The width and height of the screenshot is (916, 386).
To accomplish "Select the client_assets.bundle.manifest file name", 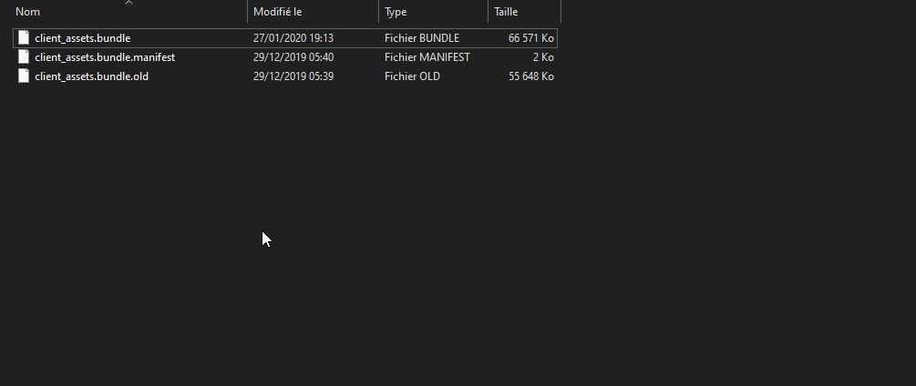I will pyautogui.click(x=105, y=57).
